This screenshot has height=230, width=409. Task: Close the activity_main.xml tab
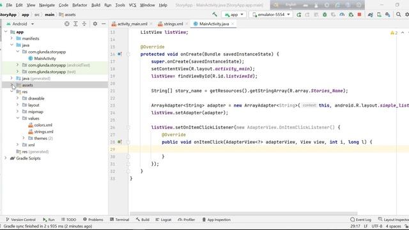[x=151, y=24]
